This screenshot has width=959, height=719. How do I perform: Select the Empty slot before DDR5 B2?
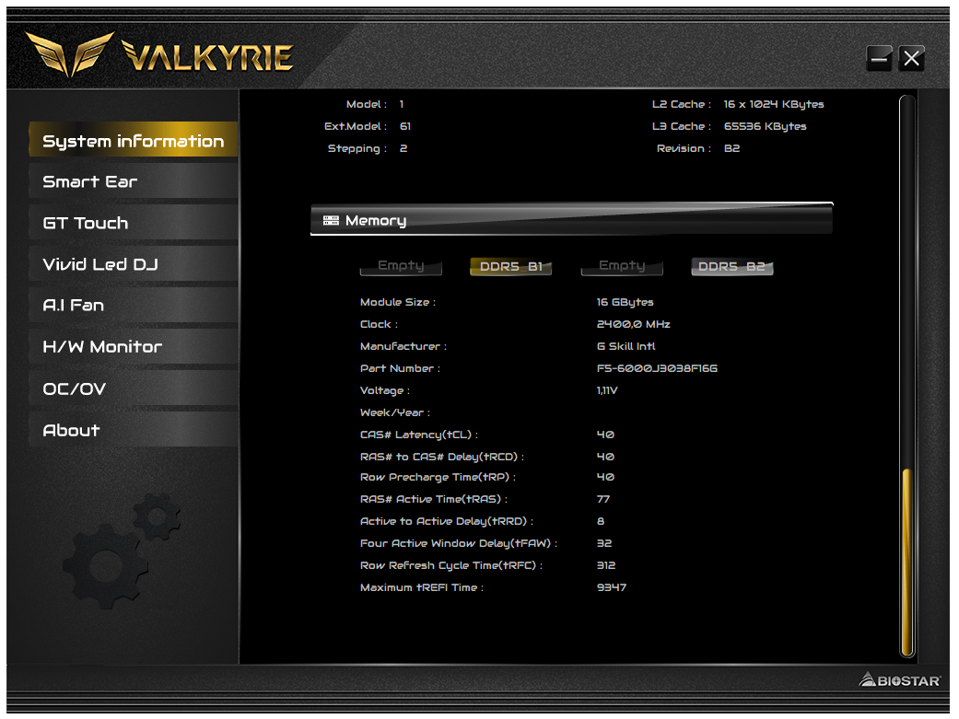point(622,266)
